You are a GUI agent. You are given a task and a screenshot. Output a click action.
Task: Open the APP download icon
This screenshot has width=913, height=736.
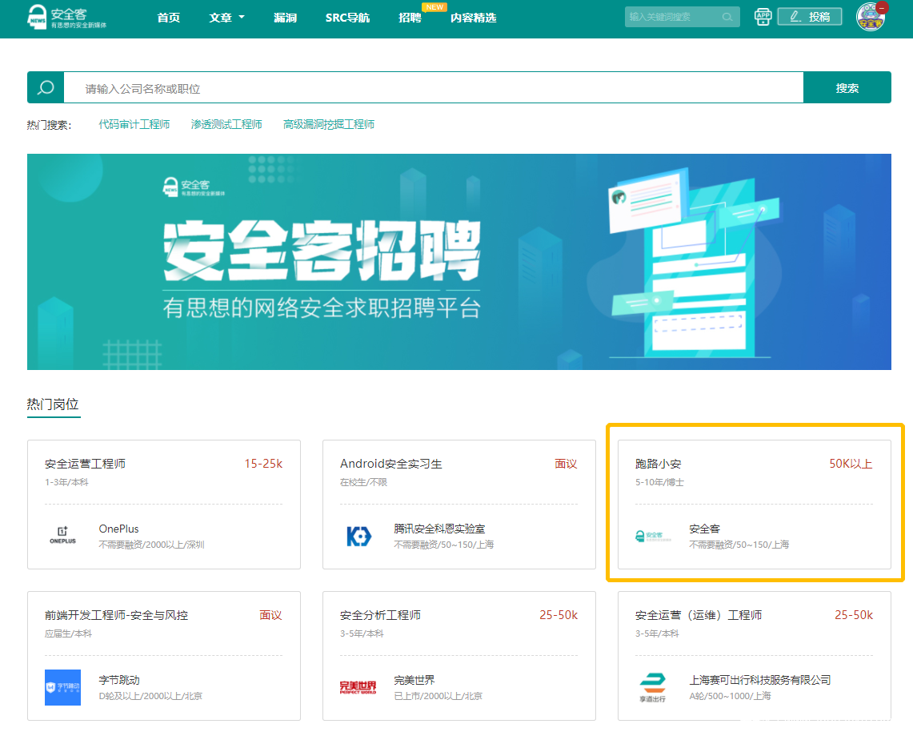click(x=763, y=17)
